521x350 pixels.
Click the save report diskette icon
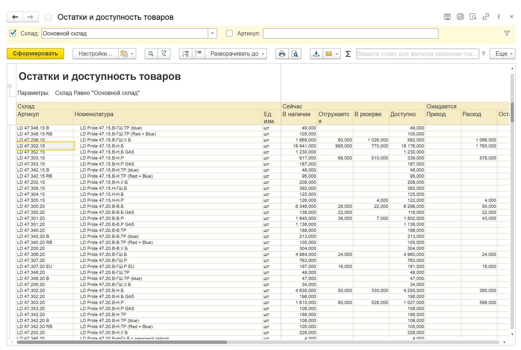tap(447, 17)
